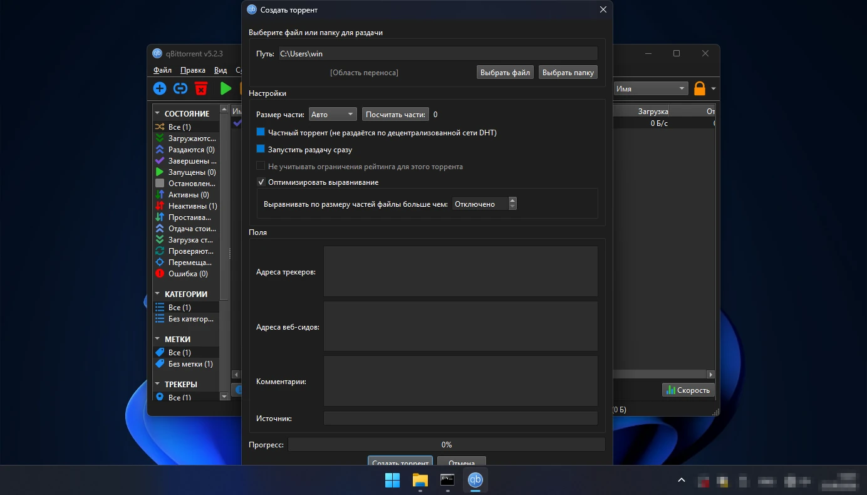Click the 0% progress bar
Screen dimensions: 867x495
pos(446,444)
